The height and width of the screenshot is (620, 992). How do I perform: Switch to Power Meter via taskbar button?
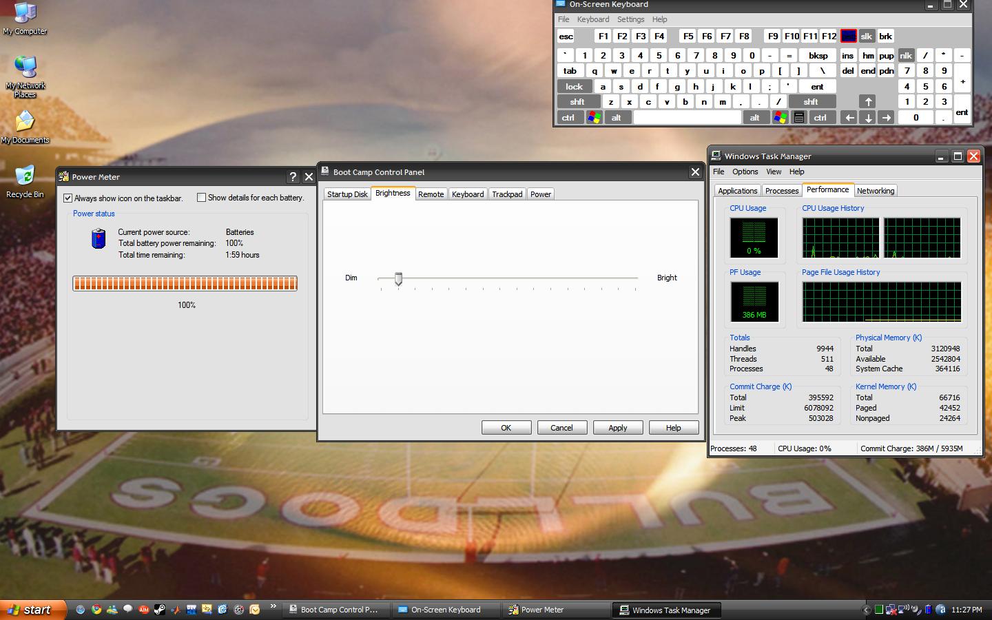click(542, 610)
